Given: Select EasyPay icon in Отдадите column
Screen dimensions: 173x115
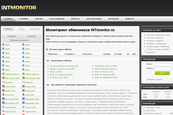Looking at the screenshot, I should point(3,82).
